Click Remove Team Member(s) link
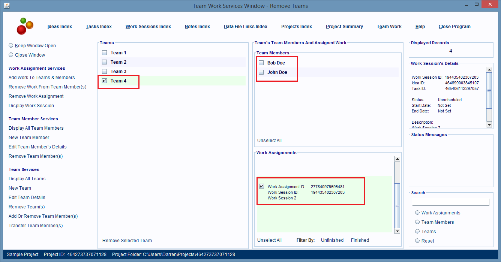501x262 pixels. 36,156
